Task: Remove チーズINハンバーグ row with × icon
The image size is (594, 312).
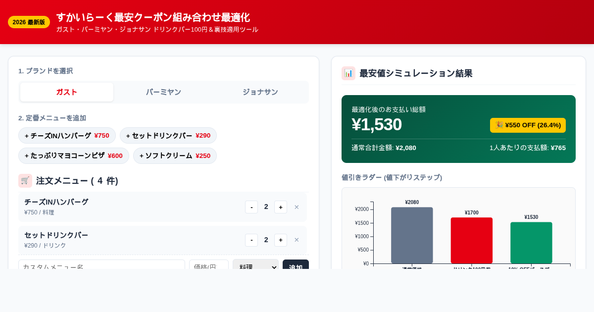Action: (297, 207)
